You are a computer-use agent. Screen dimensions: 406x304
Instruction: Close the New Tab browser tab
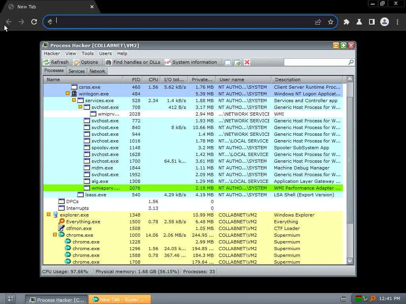(x=92, y=7)
